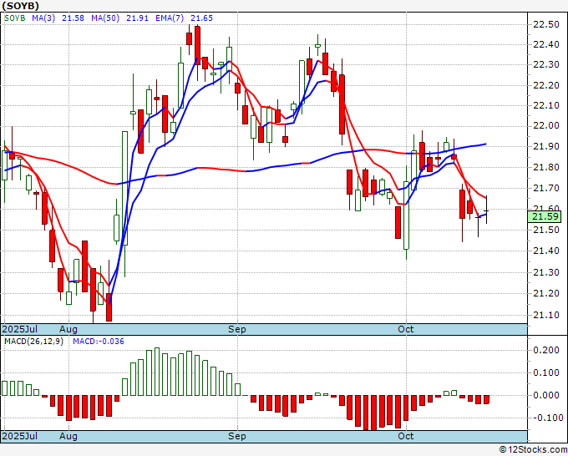568x456 pixels.
Task: Click the Oct label on price chart axis
Action: 405,329
